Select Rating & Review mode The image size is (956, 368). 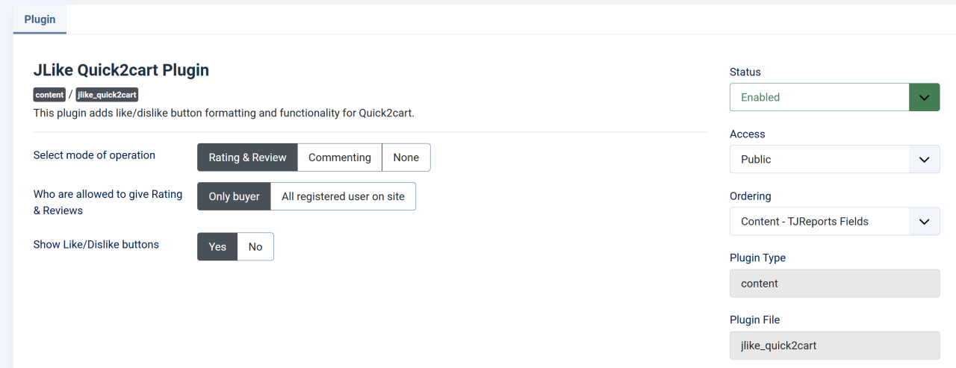point(247,158)
